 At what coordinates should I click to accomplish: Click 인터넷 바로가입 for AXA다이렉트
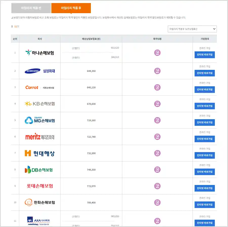(204, 223)
